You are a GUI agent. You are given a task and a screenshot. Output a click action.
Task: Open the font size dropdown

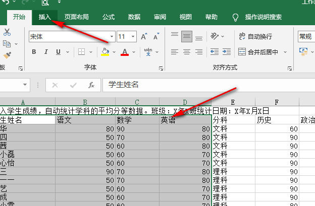[x=133, y=36]
